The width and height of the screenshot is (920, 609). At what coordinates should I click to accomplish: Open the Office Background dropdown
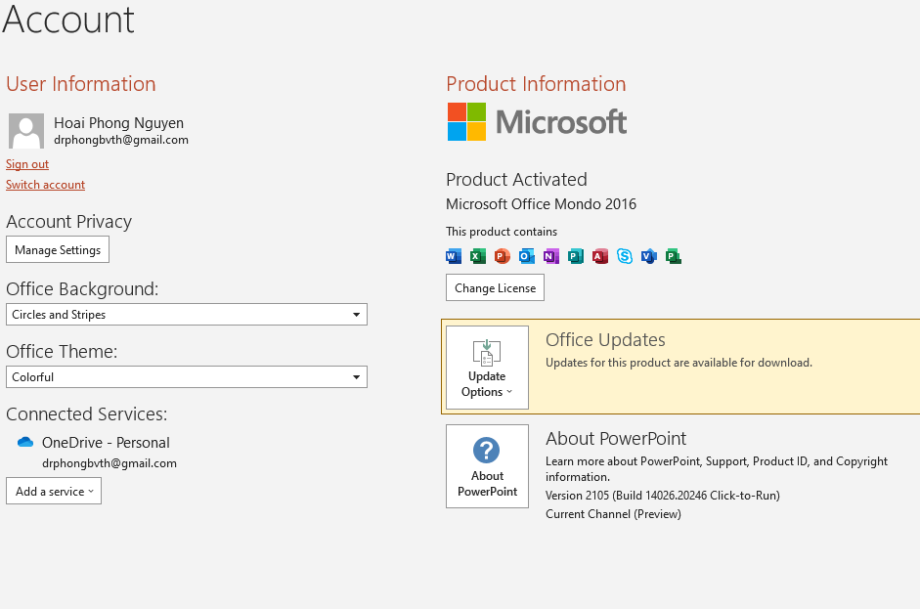tap(187, 315)
